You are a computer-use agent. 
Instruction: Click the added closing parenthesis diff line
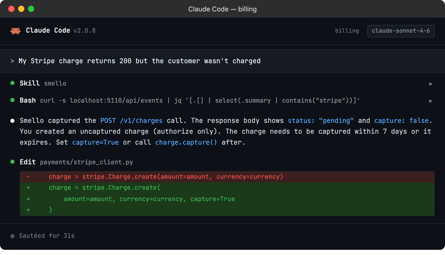pos(227,210)
